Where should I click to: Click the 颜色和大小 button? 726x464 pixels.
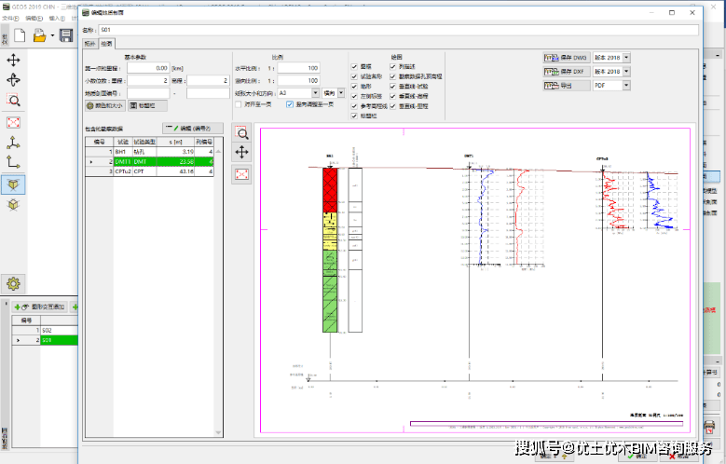coord(104,106)
